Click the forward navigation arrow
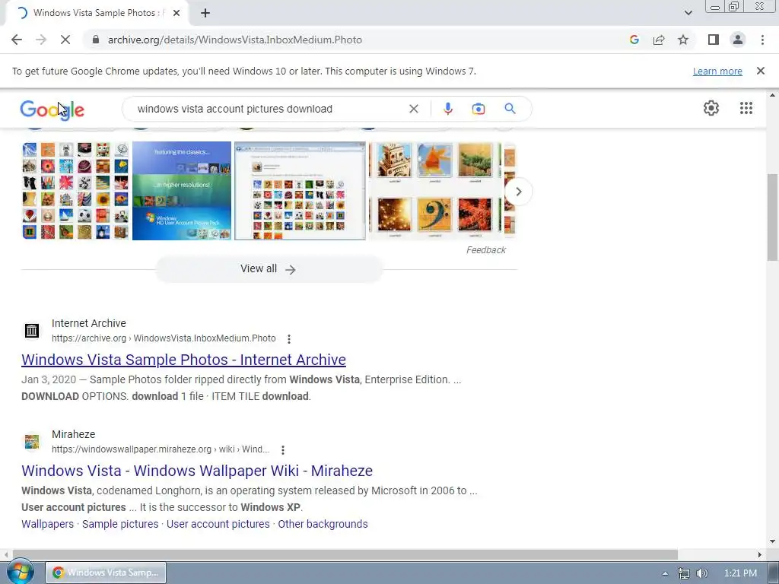The height and width of the screenshot is (584, 779). pyautogui.click(x=41, y=40)
